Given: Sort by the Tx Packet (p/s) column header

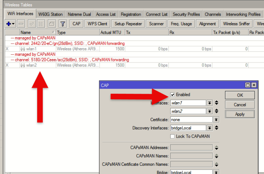Looking at the screenshot, I should 230,32.
